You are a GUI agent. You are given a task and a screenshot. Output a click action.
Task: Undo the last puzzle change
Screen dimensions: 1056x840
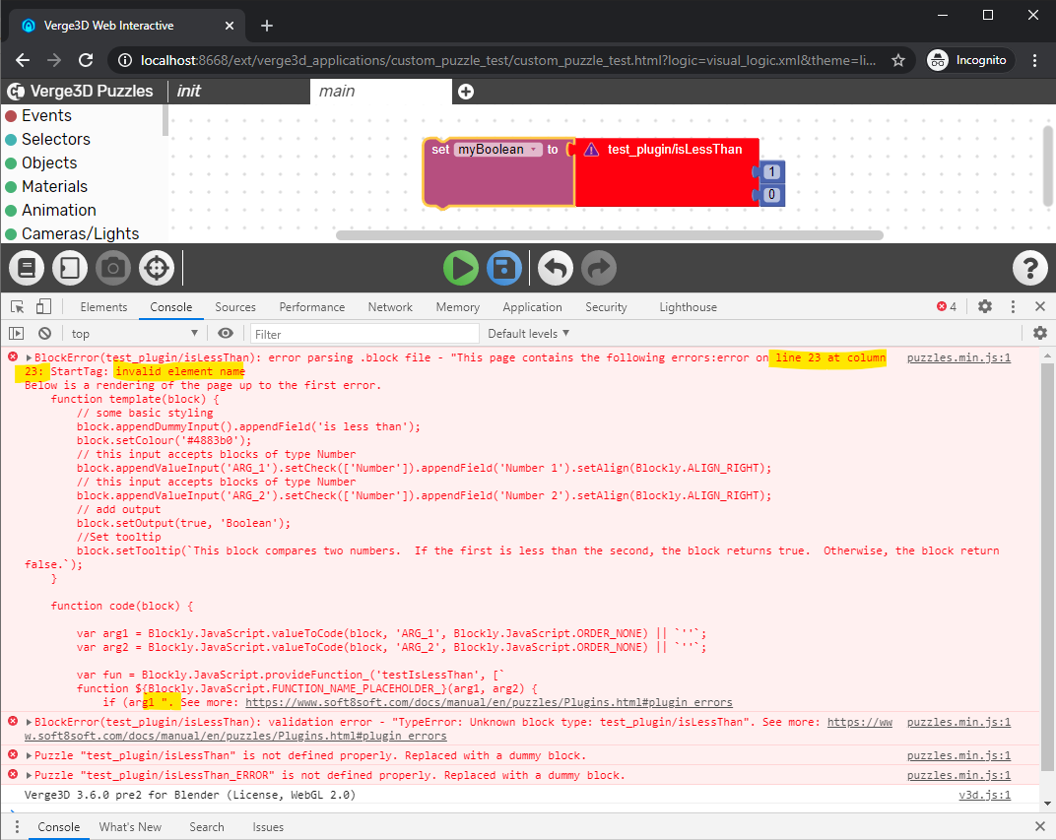pos(556,268)
